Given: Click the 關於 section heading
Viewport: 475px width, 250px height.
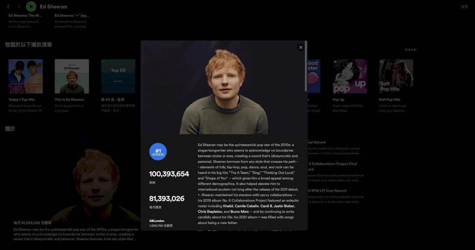Looking at the screenshot, I should click(x=10, y=129).
